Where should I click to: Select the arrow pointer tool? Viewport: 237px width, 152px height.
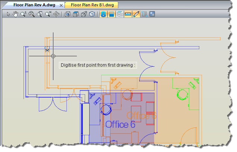point(8,14)
